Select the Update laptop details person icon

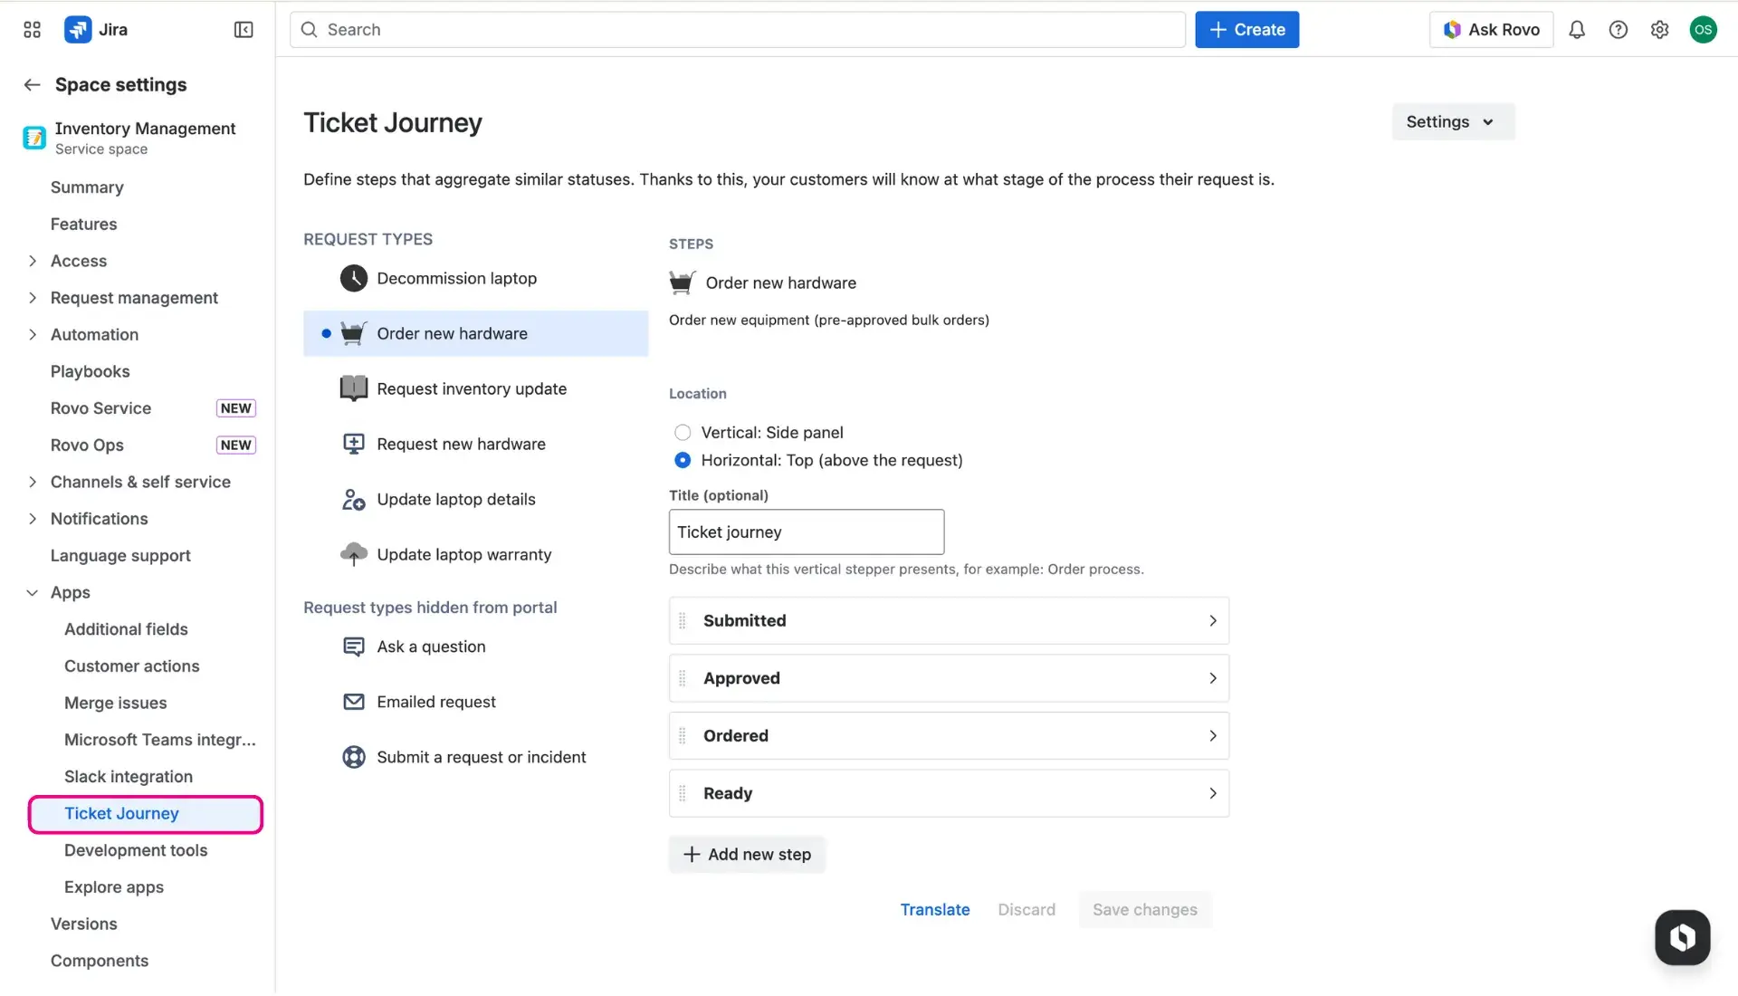tap(353, 499)
